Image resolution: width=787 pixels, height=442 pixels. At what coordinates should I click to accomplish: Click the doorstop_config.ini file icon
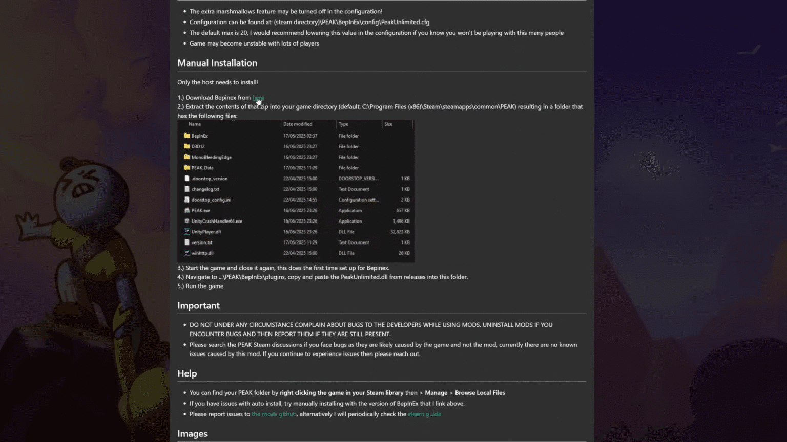click(x=187, y=200)
